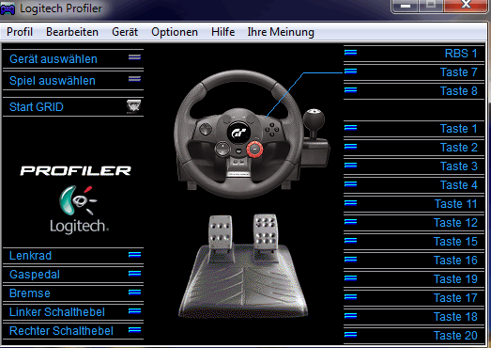The width and height of the screenshot is (491, 348).
Task: Click blue bars icon on Taste 16 row
Action: (351, 260)
